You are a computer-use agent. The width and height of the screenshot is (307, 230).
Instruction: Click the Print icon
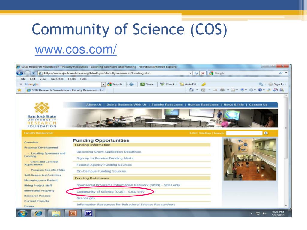click(x=222, y=90)
